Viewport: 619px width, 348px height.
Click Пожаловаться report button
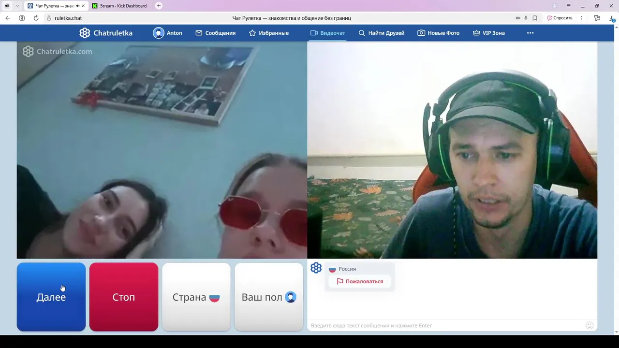[x=360, y=281]
